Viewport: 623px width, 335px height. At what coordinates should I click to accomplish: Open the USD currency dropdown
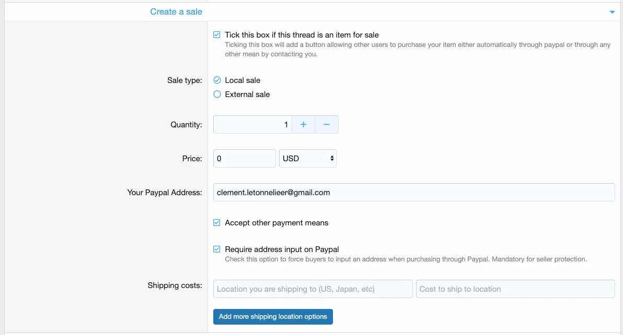coord(308,159)
